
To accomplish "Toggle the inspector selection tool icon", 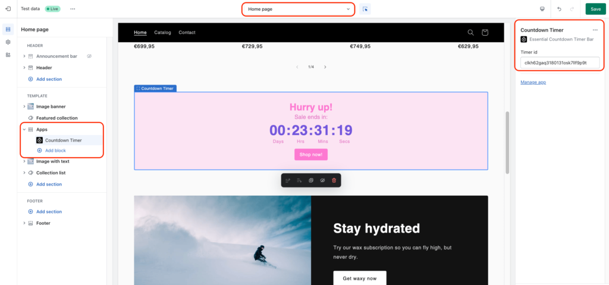I will [365, 9].
